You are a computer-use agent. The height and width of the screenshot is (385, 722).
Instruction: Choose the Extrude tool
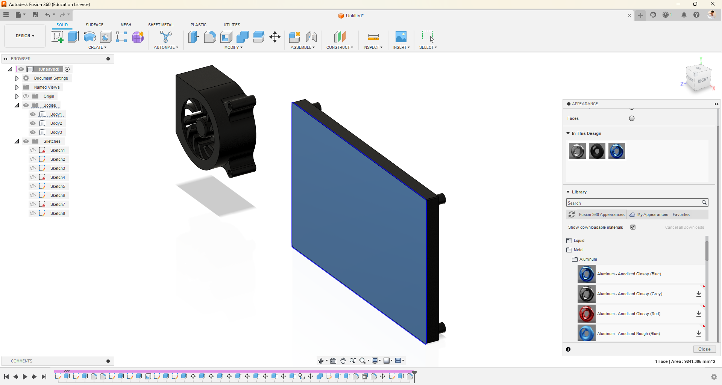point(73,37)
